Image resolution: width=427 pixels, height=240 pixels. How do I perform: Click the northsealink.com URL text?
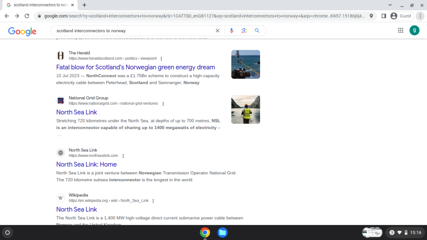pos(93,156)
